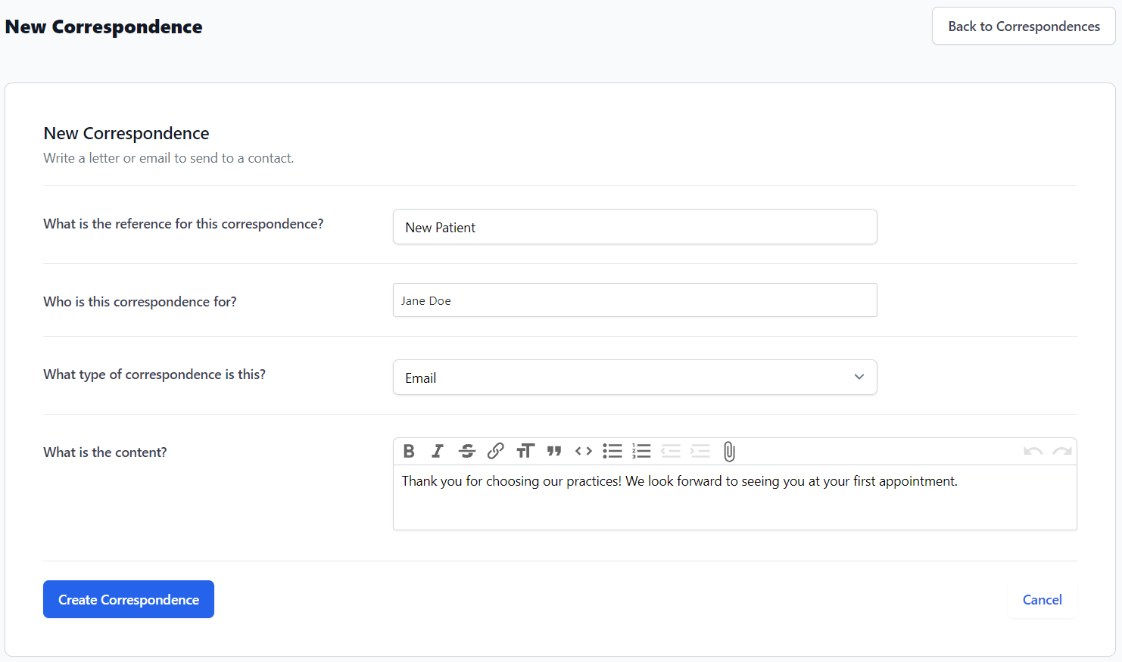Redo the last editor change
Screen dimensions: 1122x662
click(1062, 452)
